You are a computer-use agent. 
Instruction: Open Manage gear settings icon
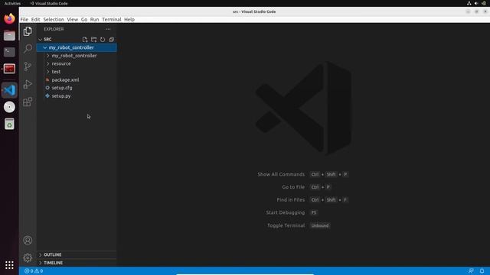28,258
